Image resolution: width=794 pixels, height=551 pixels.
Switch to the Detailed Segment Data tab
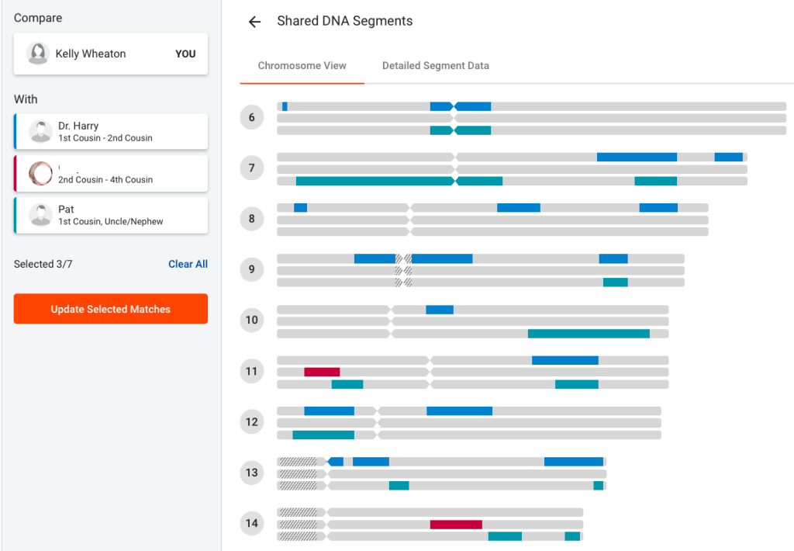(435, 66)
